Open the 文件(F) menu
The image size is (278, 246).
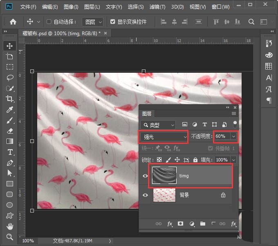(x=28, y=7)
